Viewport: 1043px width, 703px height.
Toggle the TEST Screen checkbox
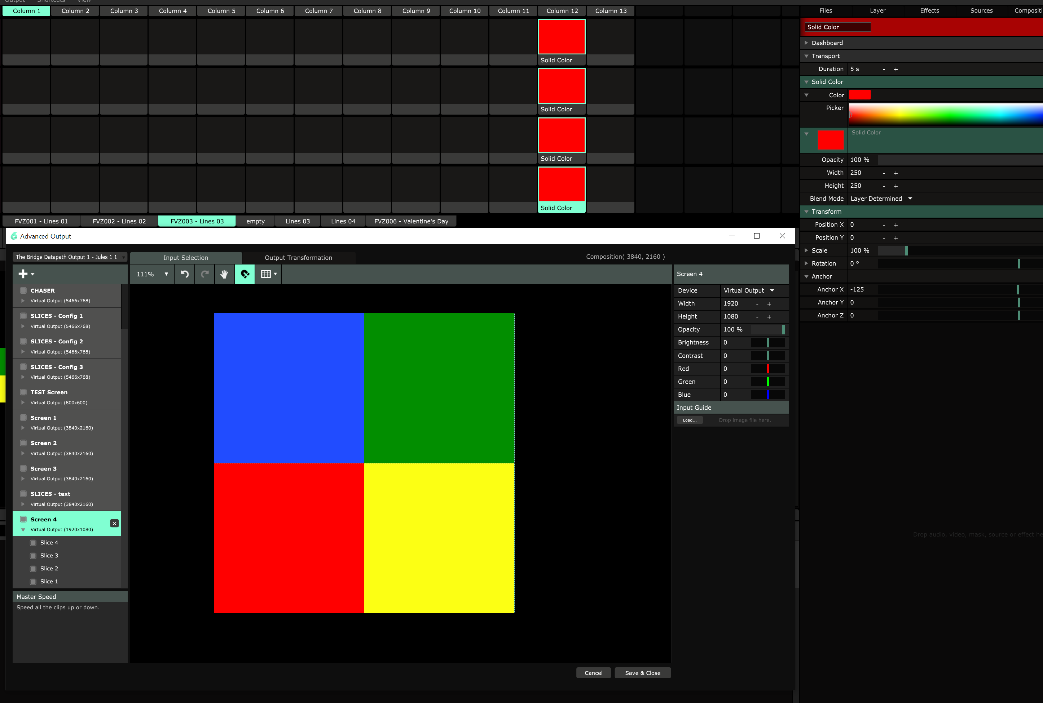pyautogui.click(x=23, y=392)
